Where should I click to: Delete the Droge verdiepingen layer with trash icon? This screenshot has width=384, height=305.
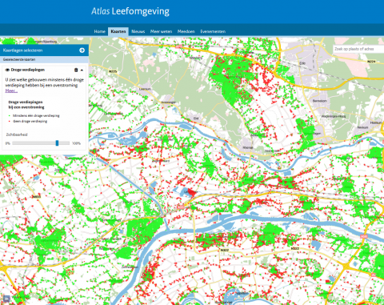coord(76,70)
